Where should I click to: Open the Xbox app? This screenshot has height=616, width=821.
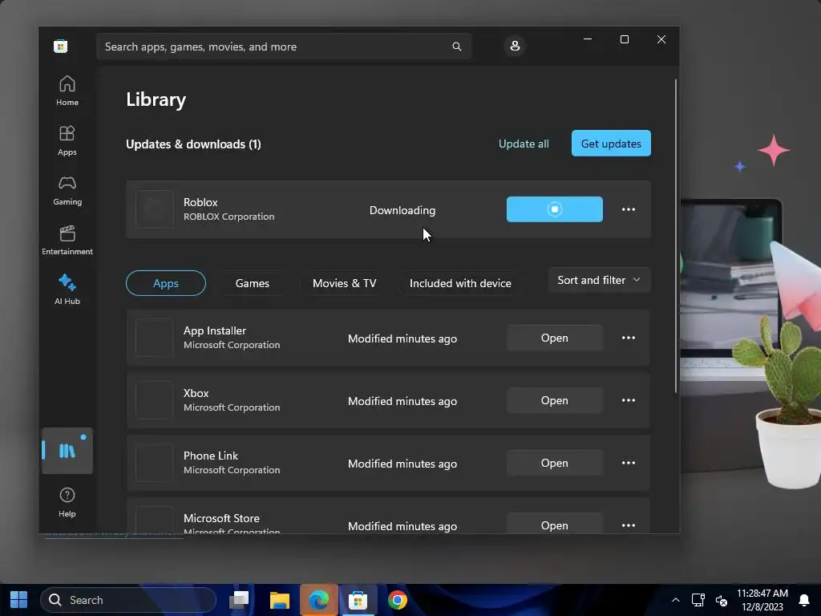pyautogui.click(x=555, y=400)
